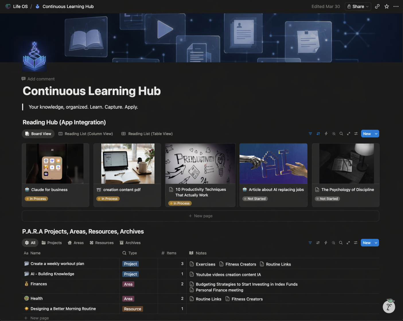Open the ••• more options menu

[396, 6]
